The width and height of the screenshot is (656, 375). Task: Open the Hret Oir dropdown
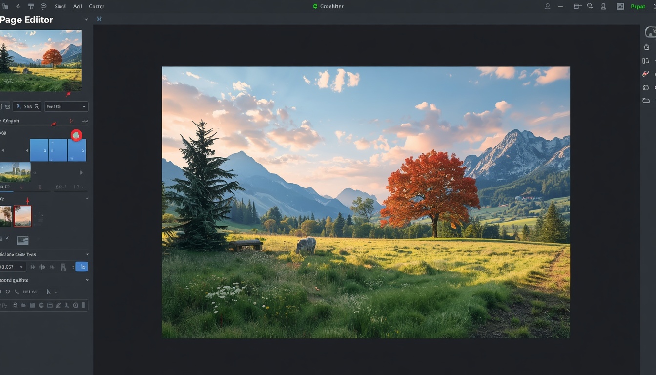(66, 106)
